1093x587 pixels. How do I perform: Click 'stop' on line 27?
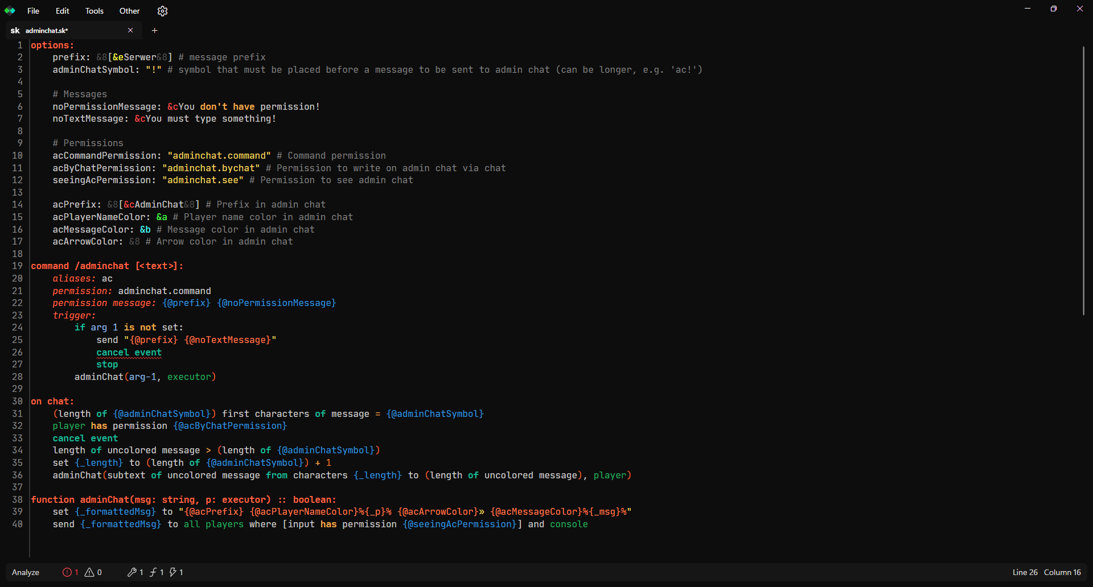(x=107, y=365)
